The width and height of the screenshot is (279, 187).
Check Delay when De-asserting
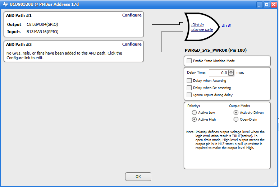(189, 88)
